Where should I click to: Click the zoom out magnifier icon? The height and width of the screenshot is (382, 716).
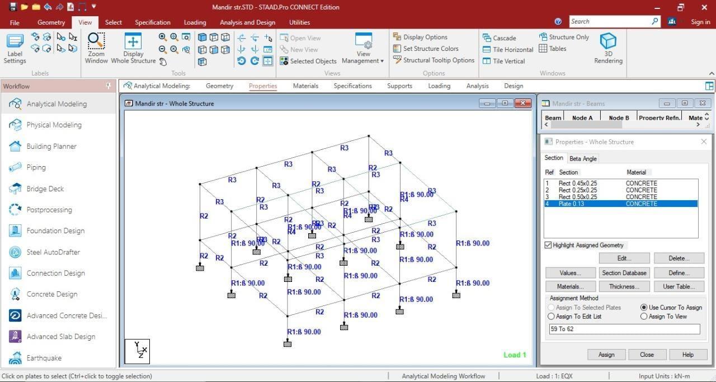tap(163, 49)
